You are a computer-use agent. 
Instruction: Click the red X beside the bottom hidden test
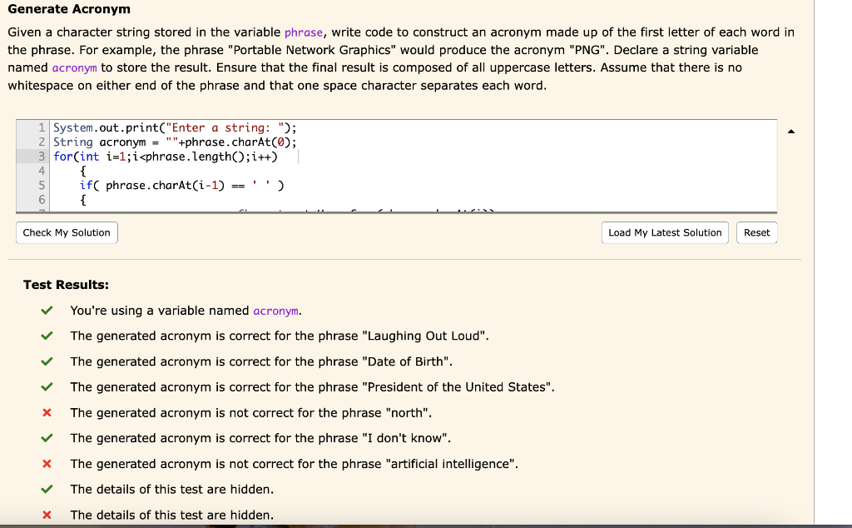pos(47,514)
